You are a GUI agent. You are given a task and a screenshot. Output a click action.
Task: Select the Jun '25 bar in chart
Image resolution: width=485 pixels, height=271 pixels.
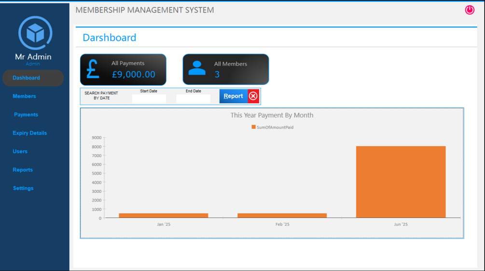[401, 182]
